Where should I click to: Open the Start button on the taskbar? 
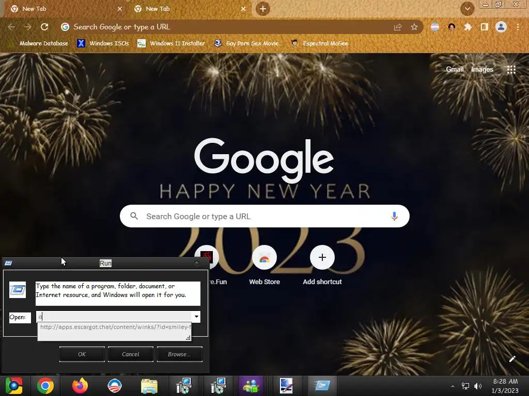(x=14, y=386)
